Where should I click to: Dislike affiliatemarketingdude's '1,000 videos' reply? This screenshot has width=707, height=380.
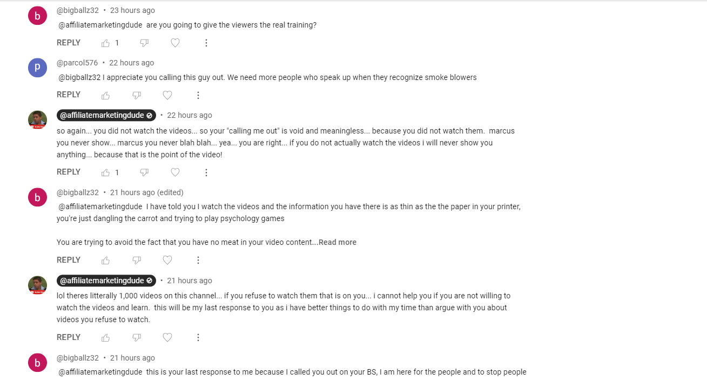pos(137,338)
